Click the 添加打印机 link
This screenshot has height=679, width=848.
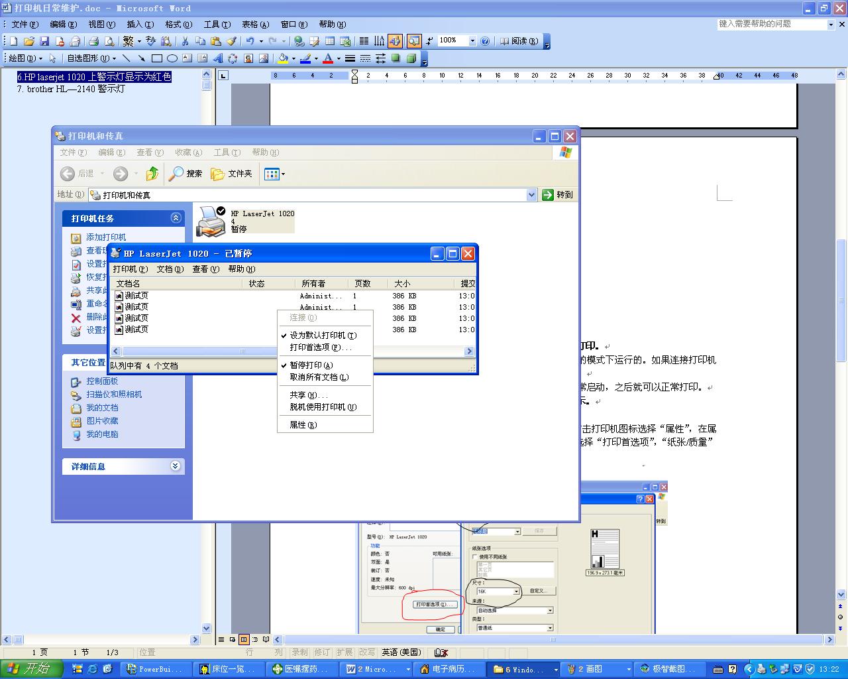tap(106, 237)
